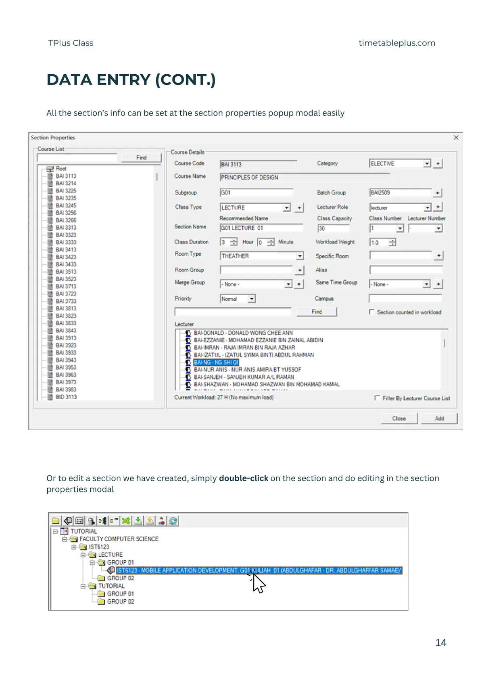The width and height of the screenshot is (484, 685).
Task: Adjust the Workload Weight spinner arrows
Action: pyautogui.click(x=392, y=242)
